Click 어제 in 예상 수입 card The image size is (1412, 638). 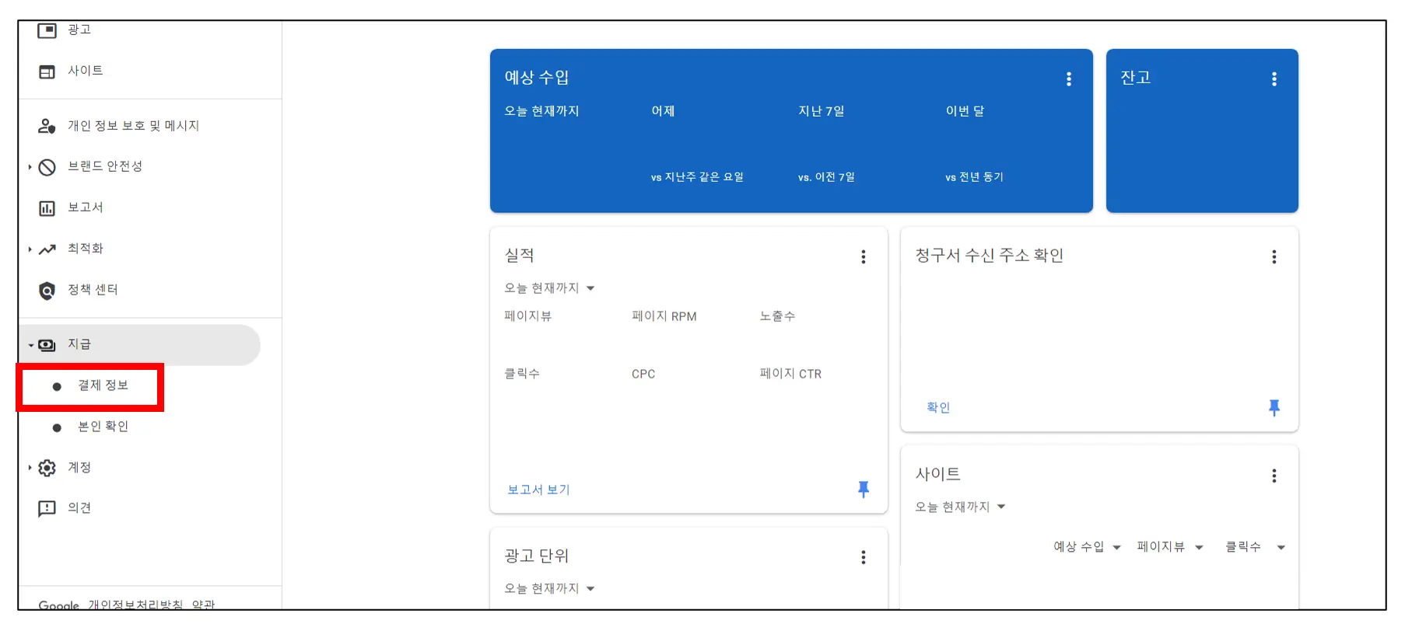pos(663,111)
